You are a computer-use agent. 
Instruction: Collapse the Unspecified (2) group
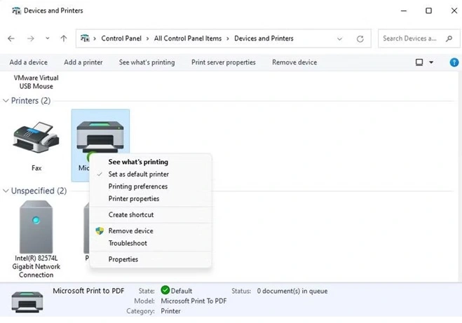point(6,191)
